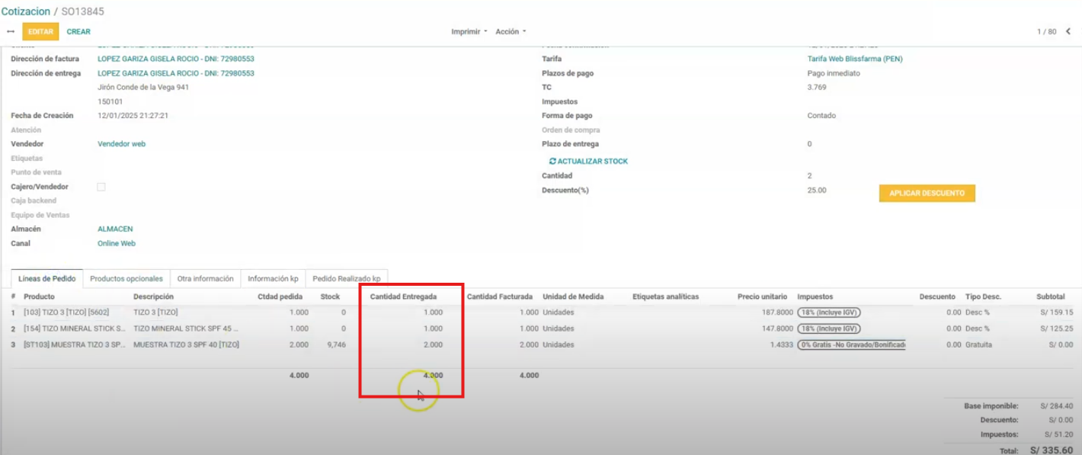Viewport: 1082px width, 455px height.
Task: Click the double-arrow icon beside EDITAR
Action: point(10,32)
